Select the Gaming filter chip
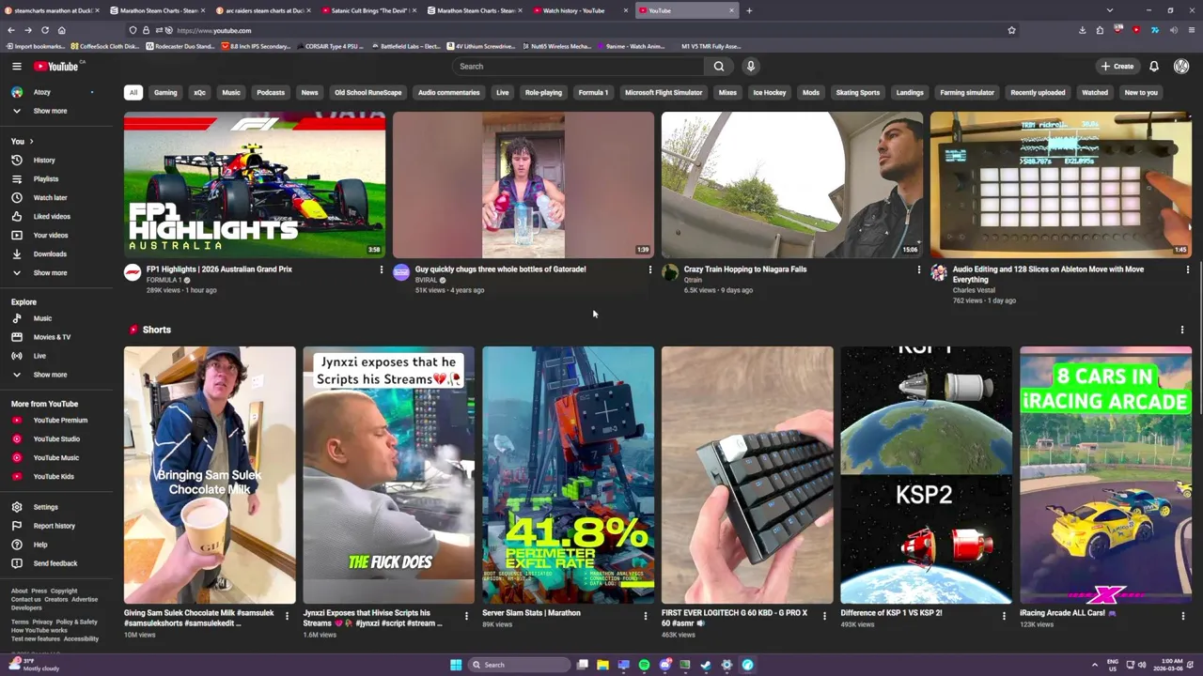This screenshot has height=676, width=1203. click(165, 92)
